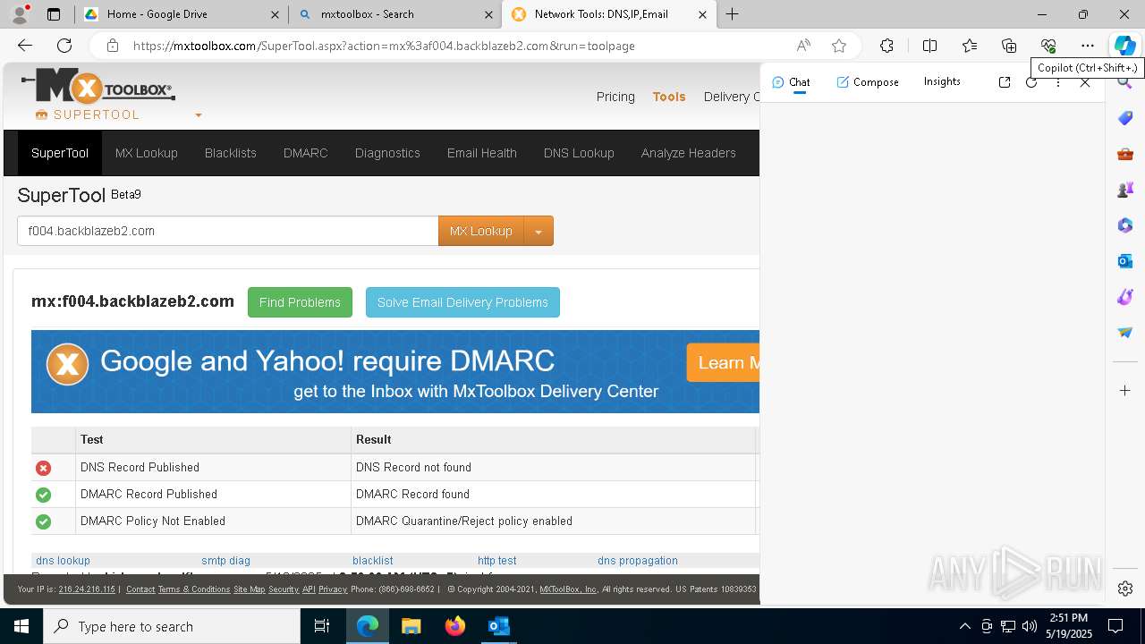This screenshot has width=1145, height=644.
Task: Open Firefox from the taskbar
Action: (x=455, y=626)
